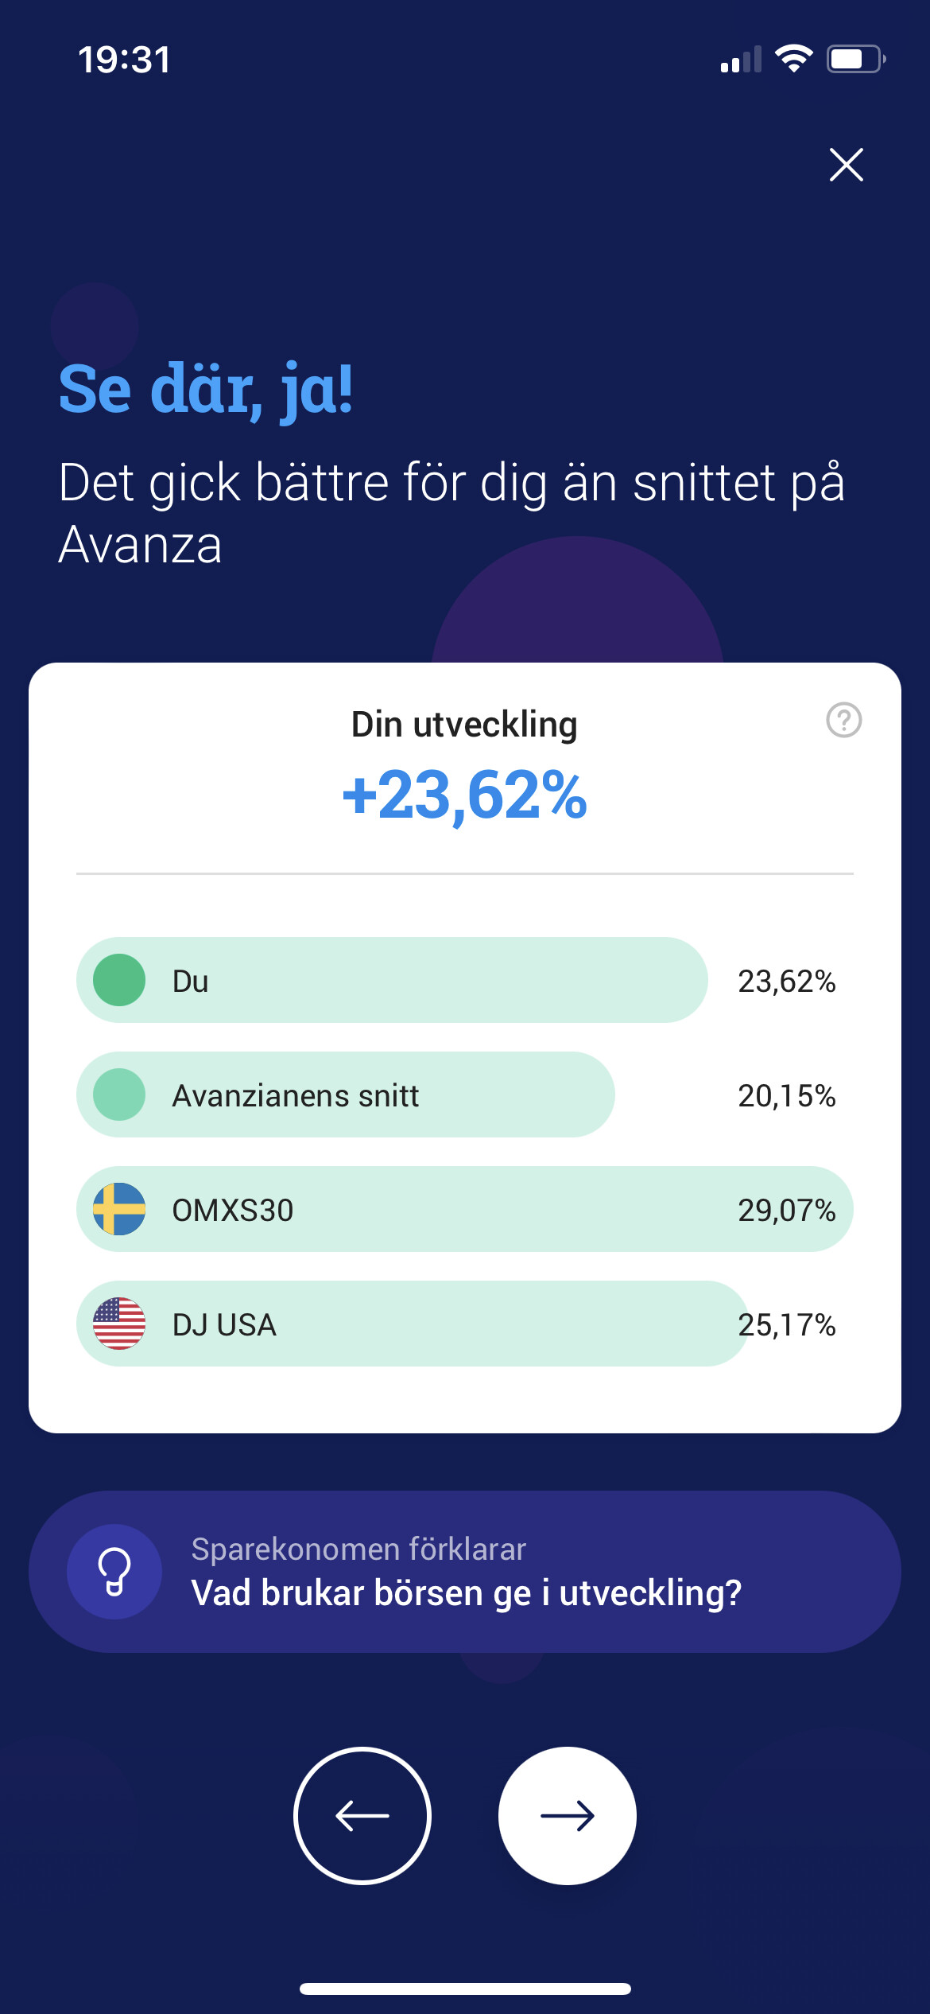Tap the battery indicator icon
Image resolution: width=930 pixels, height=2014 pixels.
[855, 59]
